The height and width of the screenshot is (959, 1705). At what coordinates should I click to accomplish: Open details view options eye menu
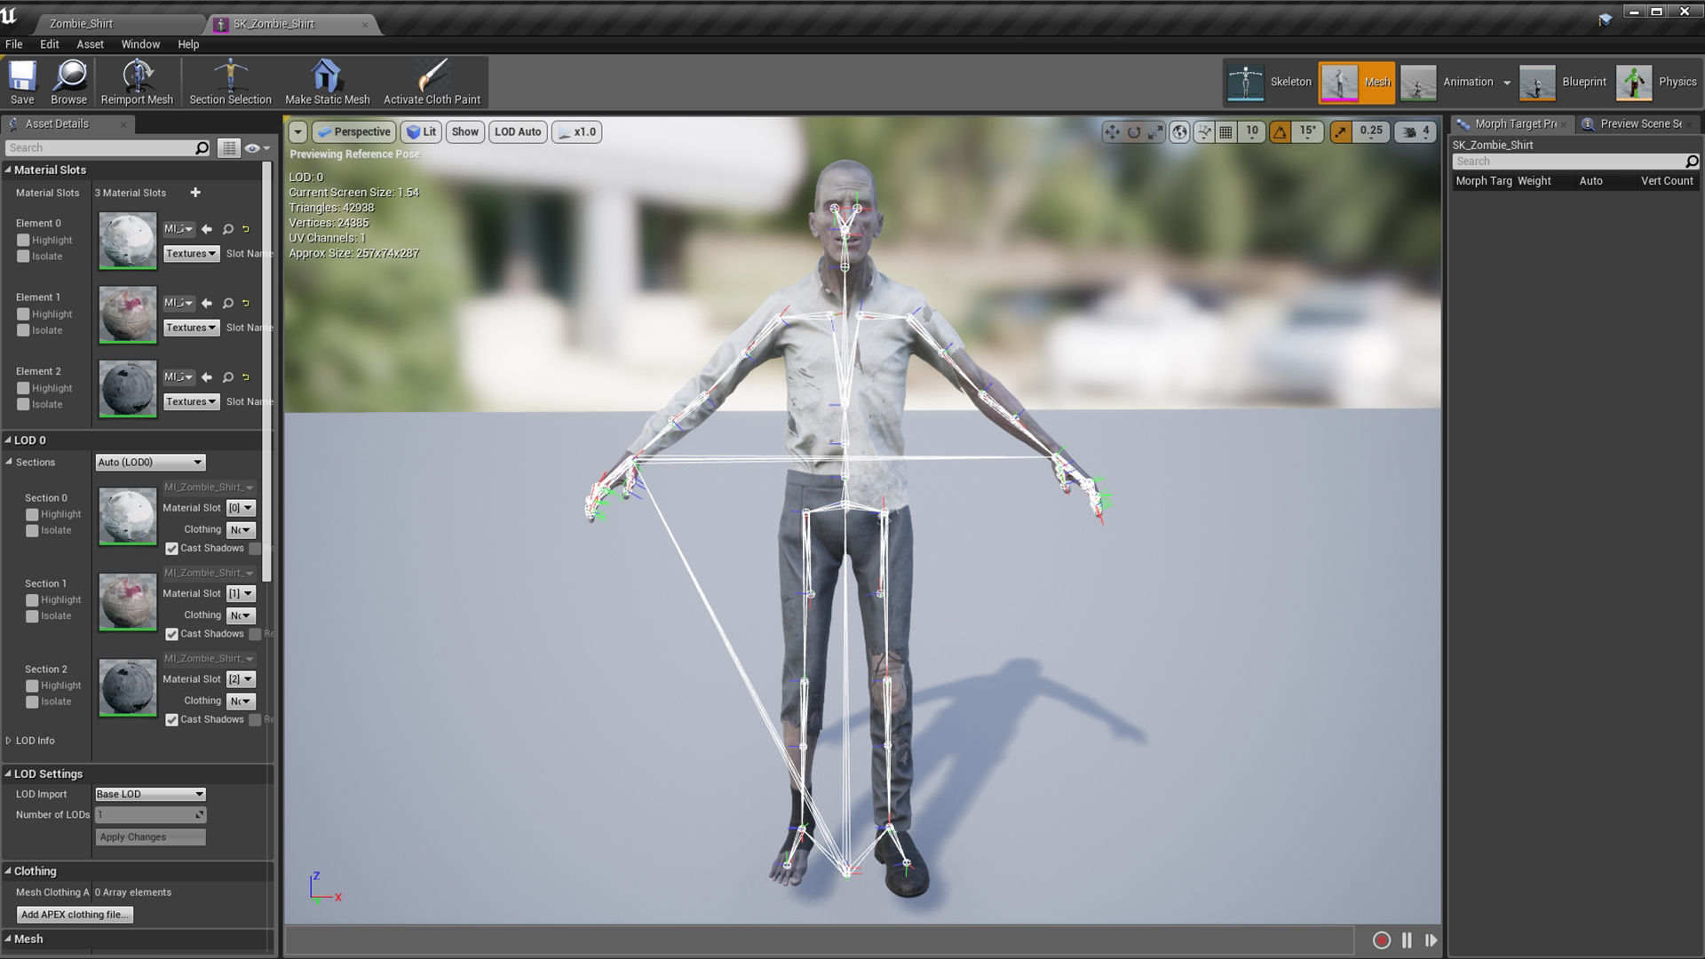pos(257,148)
